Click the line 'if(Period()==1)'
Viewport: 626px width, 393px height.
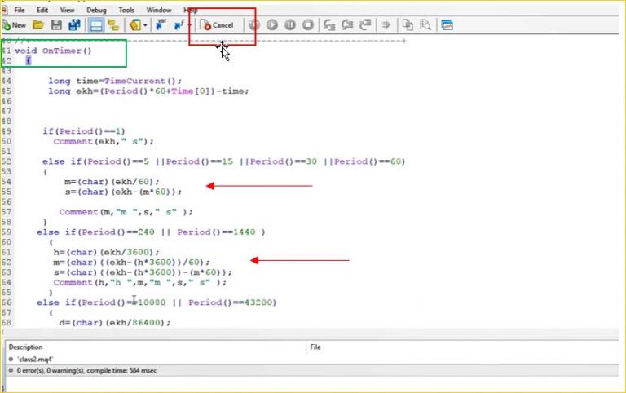(x=84, y=131)
